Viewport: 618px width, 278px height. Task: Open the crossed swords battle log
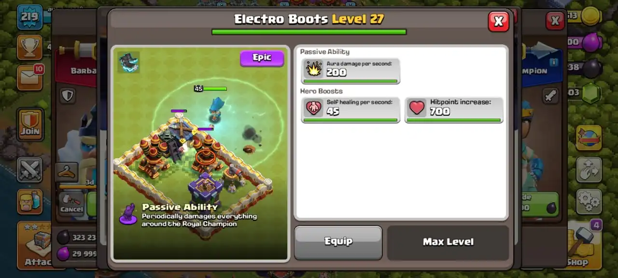[30, 169]
